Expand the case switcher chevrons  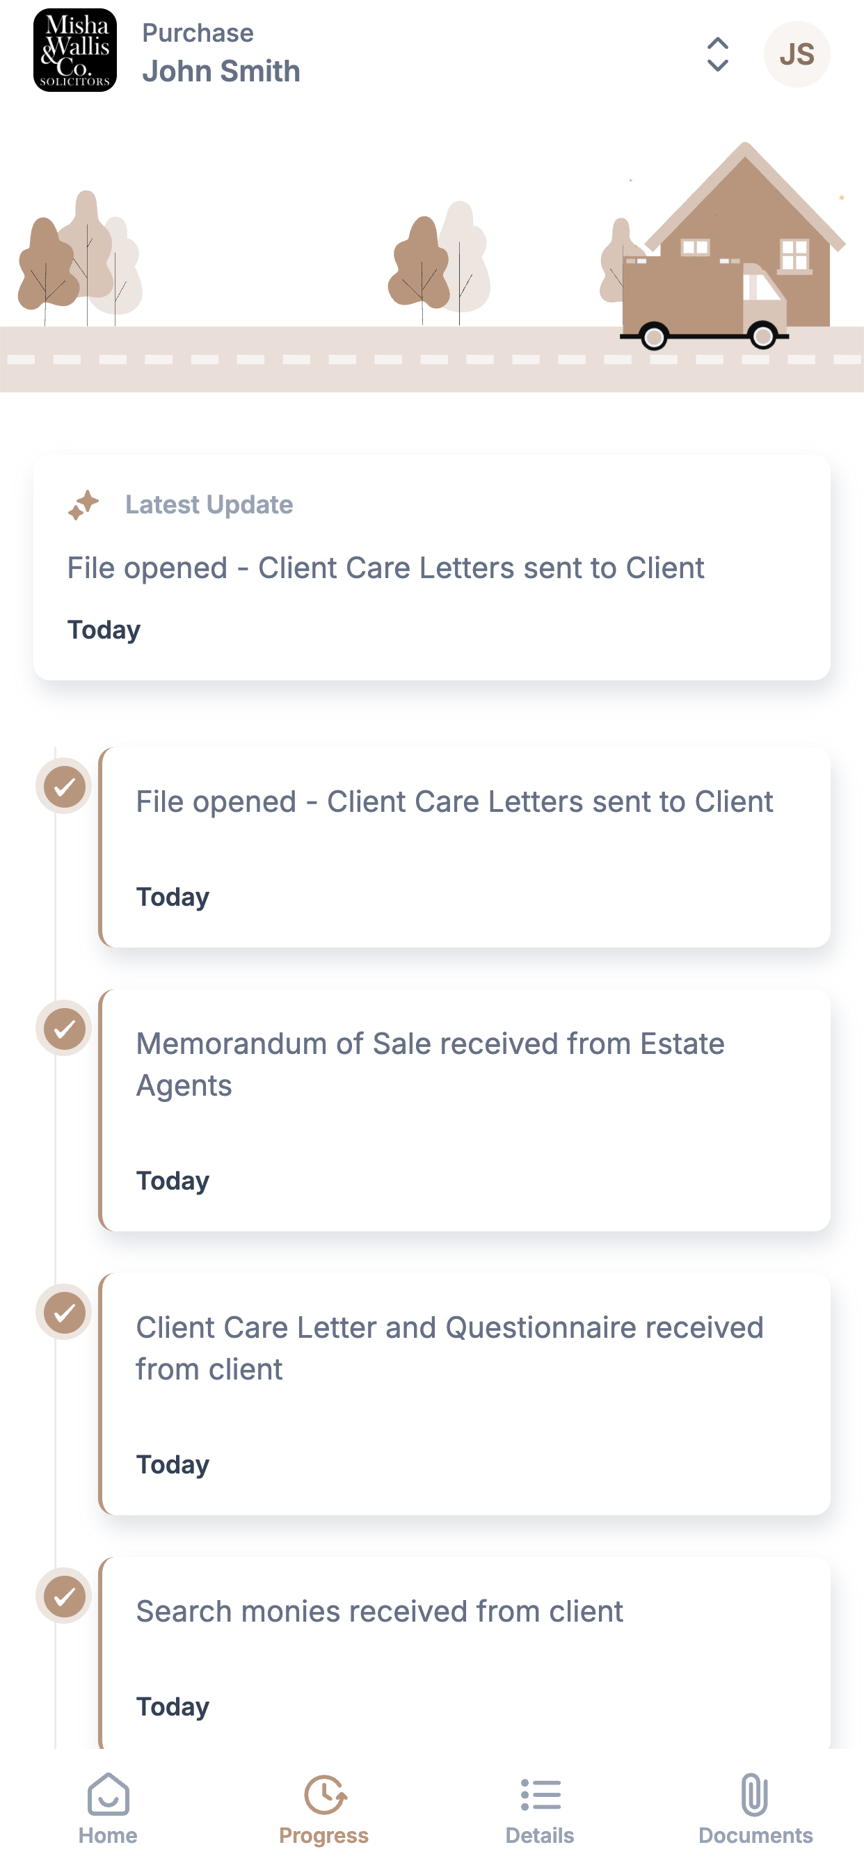point(717,54)
